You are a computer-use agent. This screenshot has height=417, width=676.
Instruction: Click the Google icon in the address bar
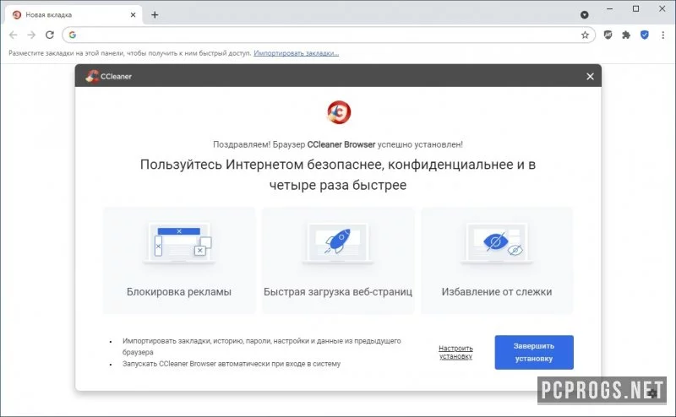[73, 35]
